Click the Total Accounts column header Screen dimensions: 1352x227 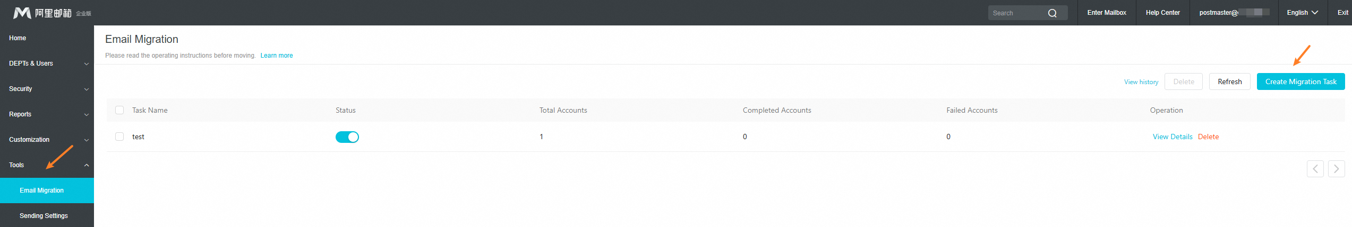[x=563, y=110]
